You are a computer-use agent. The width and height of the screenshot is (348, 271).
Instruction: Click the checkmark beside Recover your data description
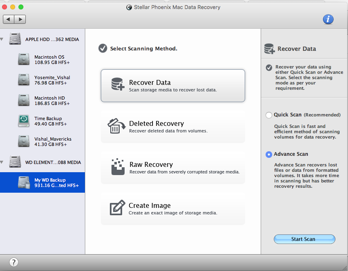269,68
